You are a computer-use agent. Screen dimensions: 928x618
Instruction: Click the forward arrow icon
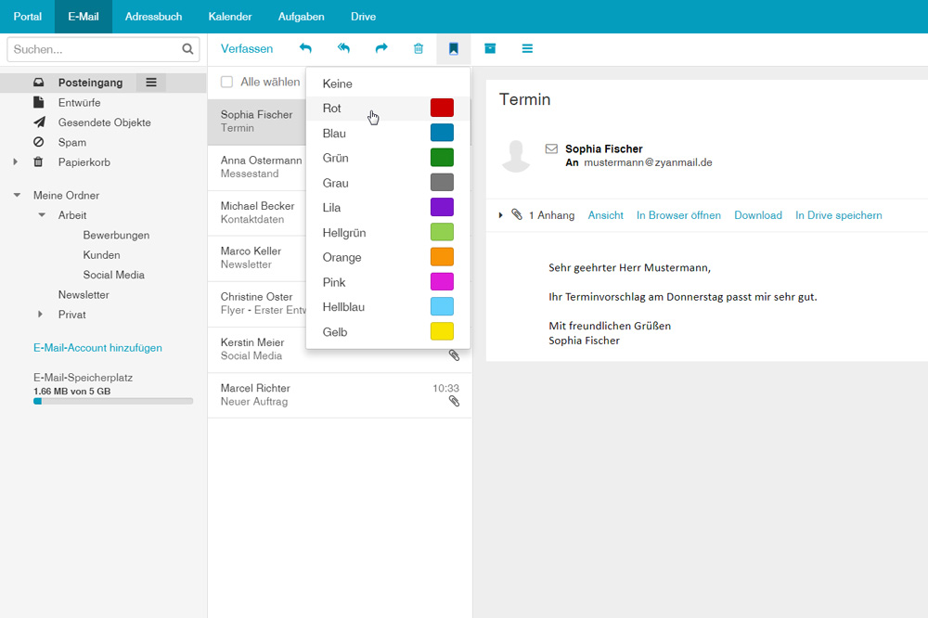(x=381, y=49)
